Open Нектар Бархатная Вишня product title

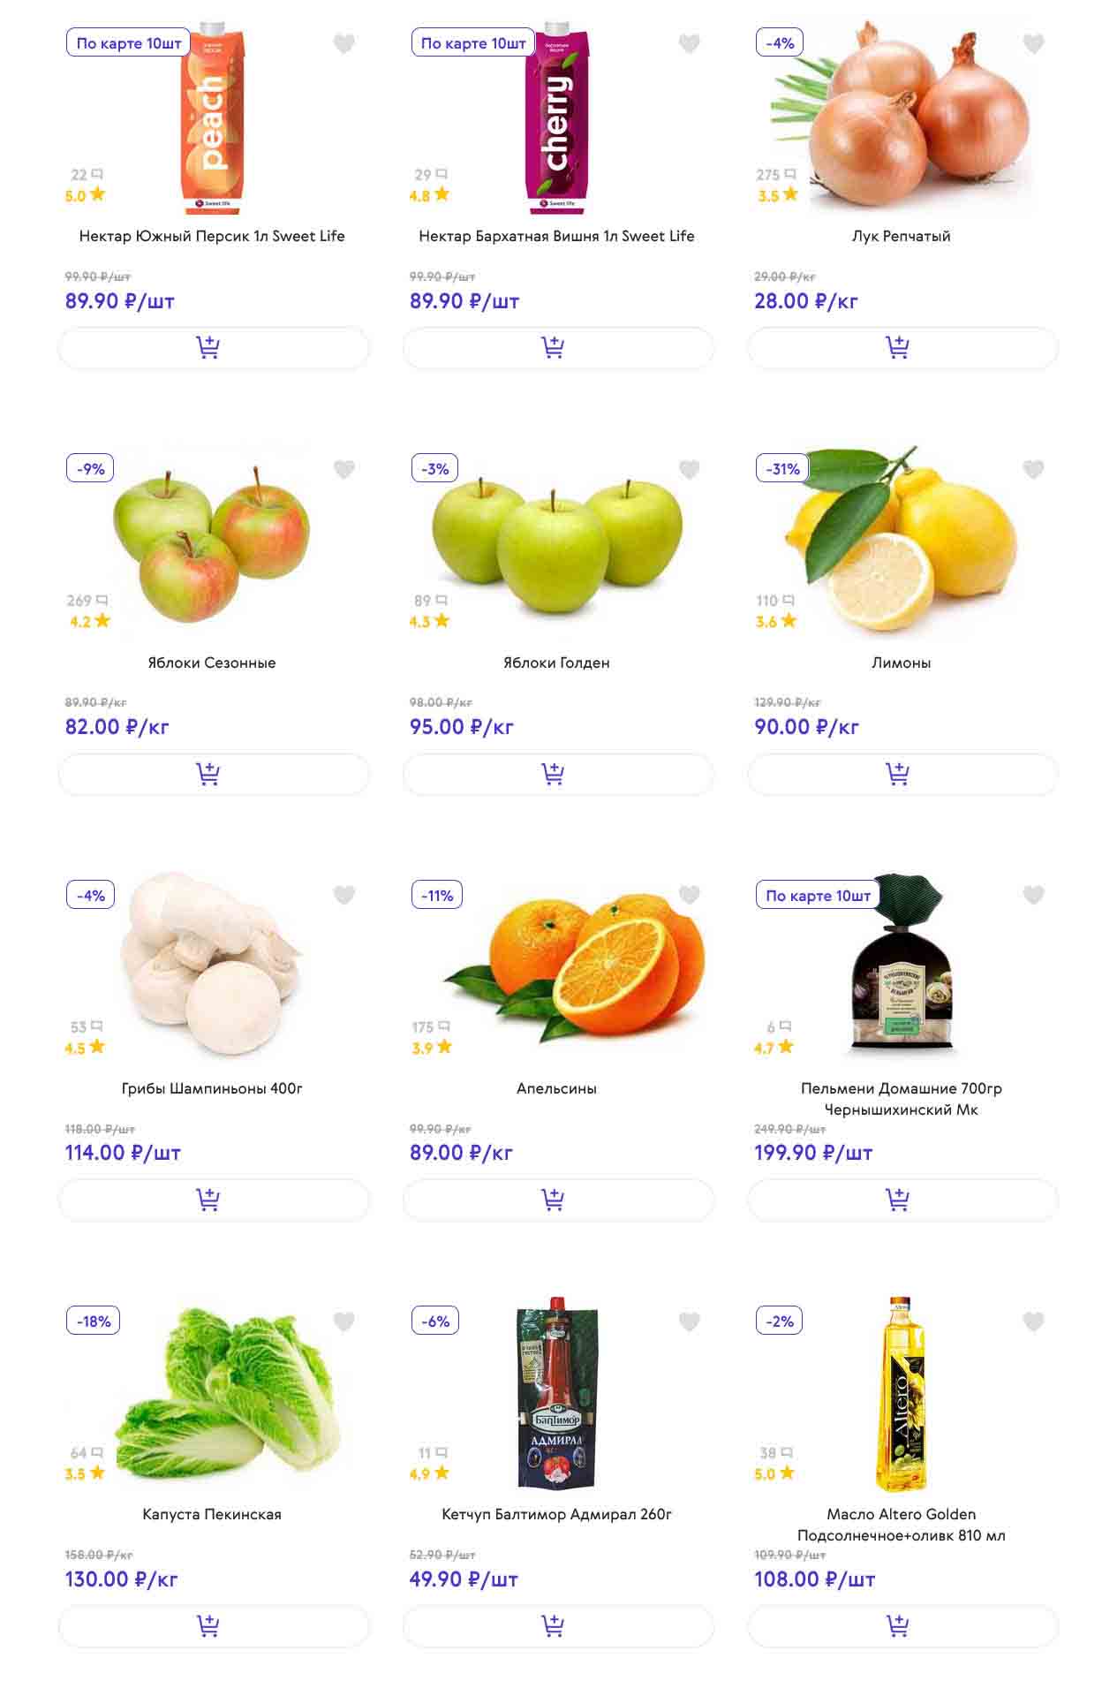pos(556,236)
